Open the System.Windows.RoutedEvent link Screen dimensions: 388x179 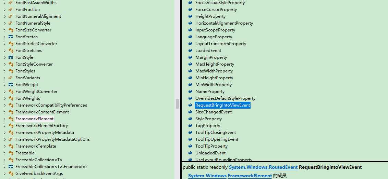[x=263, y=167]
